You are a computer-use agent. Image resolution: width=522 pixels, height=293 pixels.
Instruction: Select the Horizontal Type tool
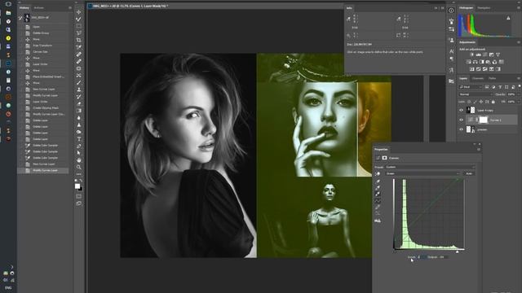click(79, 139)
